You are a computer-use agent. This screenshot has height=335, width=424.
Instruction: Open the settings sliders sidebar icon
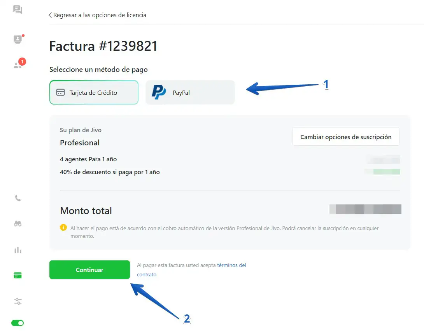coord(18,301)
